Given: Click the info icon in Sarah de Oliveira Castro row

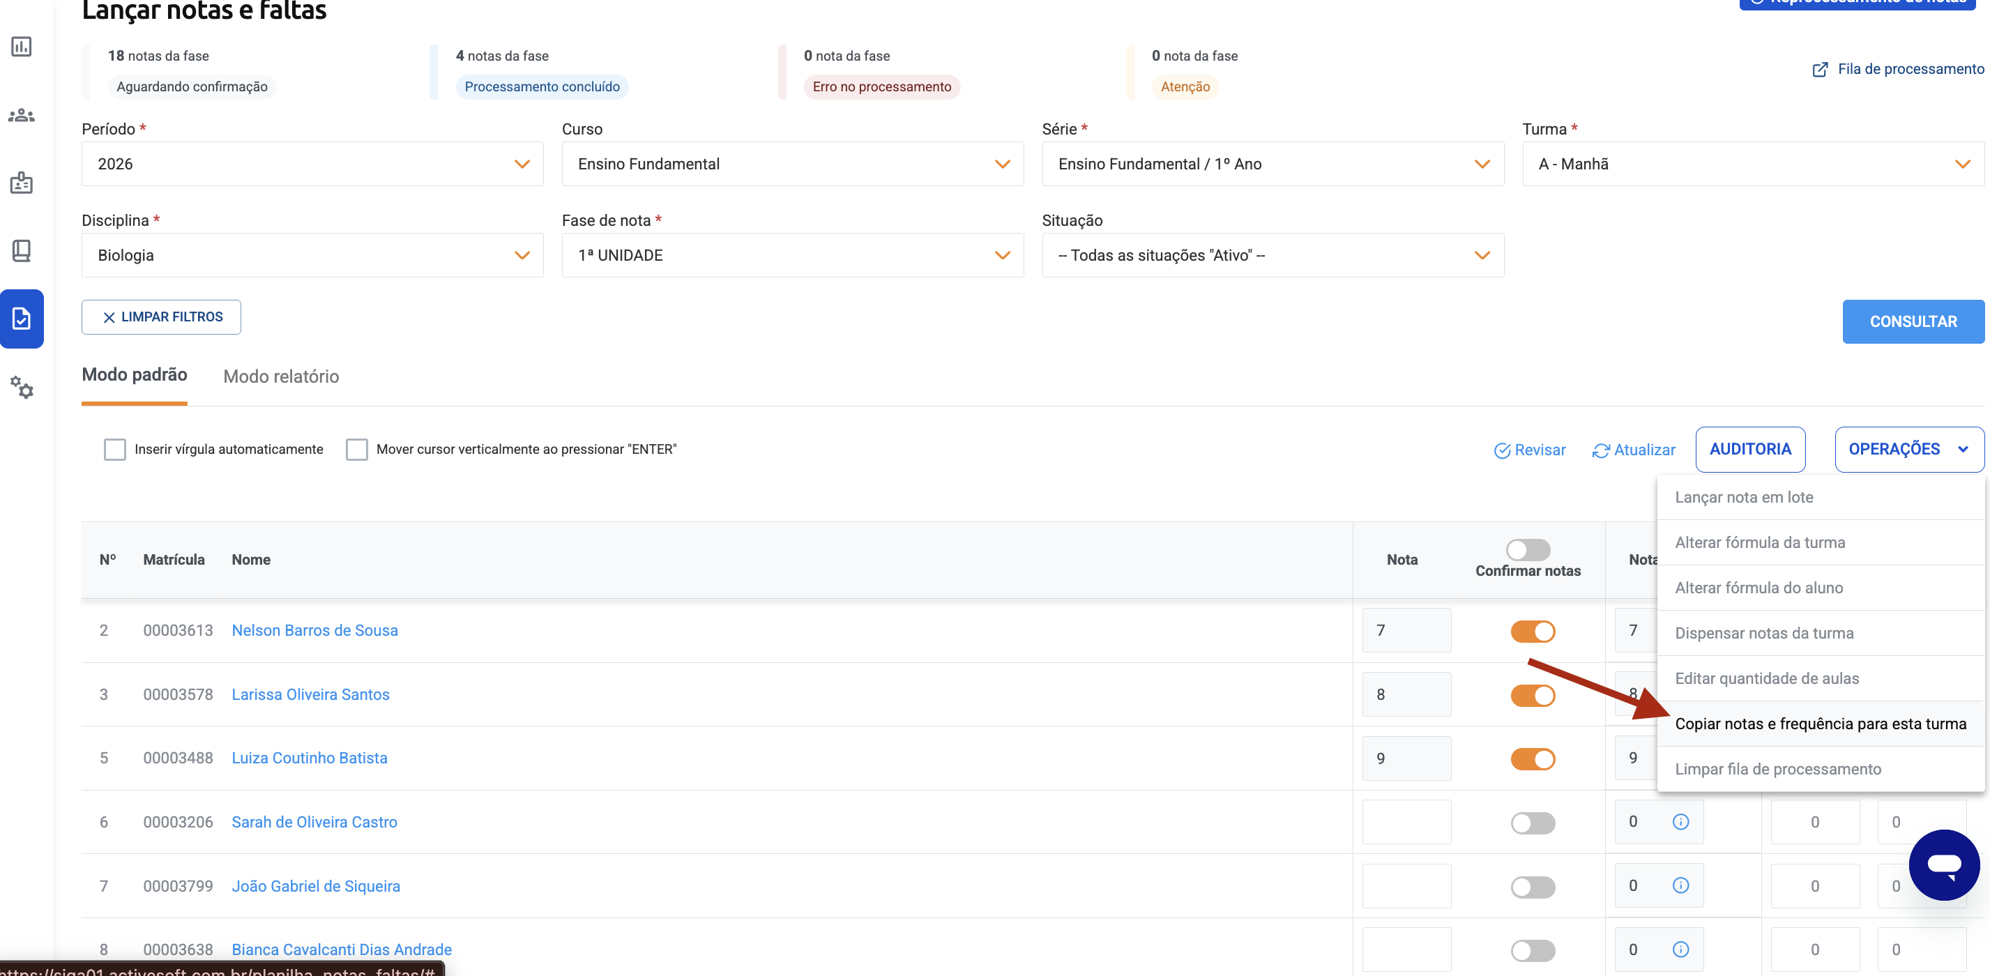Looking at the screenshot, I should (1680, 821).
